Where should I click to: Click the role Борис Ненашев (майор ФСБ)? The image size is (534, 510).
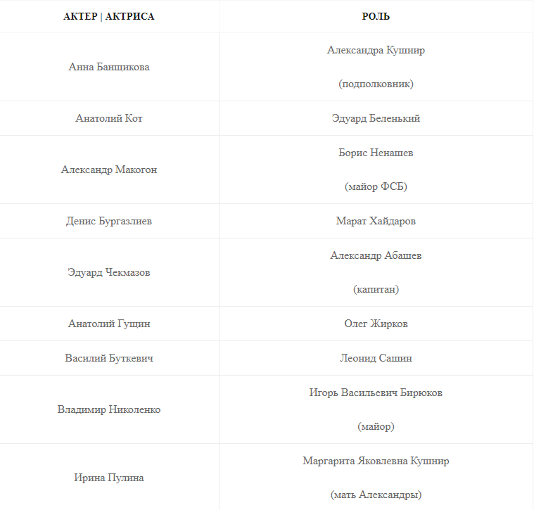[x=376, y=153]
